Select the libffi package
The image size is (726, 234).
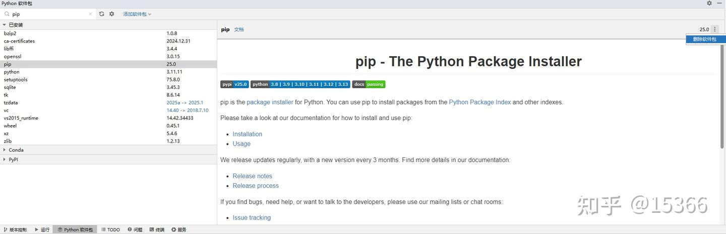tap(108, 49)
